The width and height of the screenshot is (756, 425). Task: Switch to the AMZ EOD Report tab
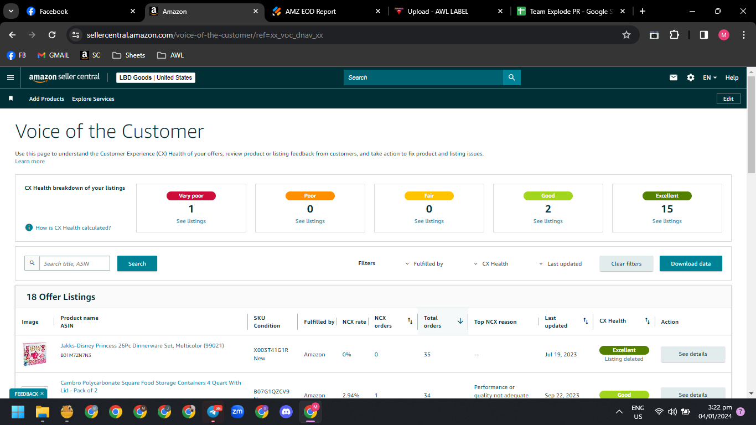[327, 11]
